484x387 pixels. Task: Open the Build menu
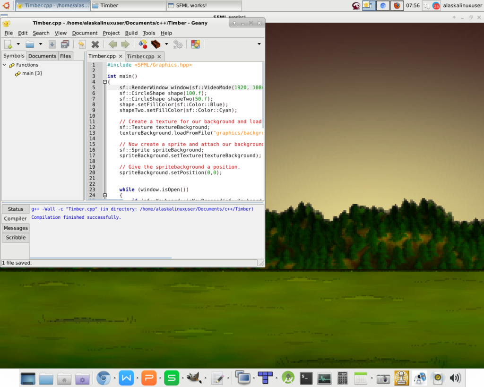131,33
